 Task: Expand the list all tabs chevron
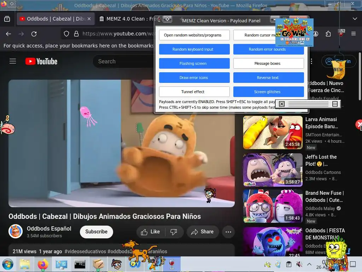[x=355, y=19]
